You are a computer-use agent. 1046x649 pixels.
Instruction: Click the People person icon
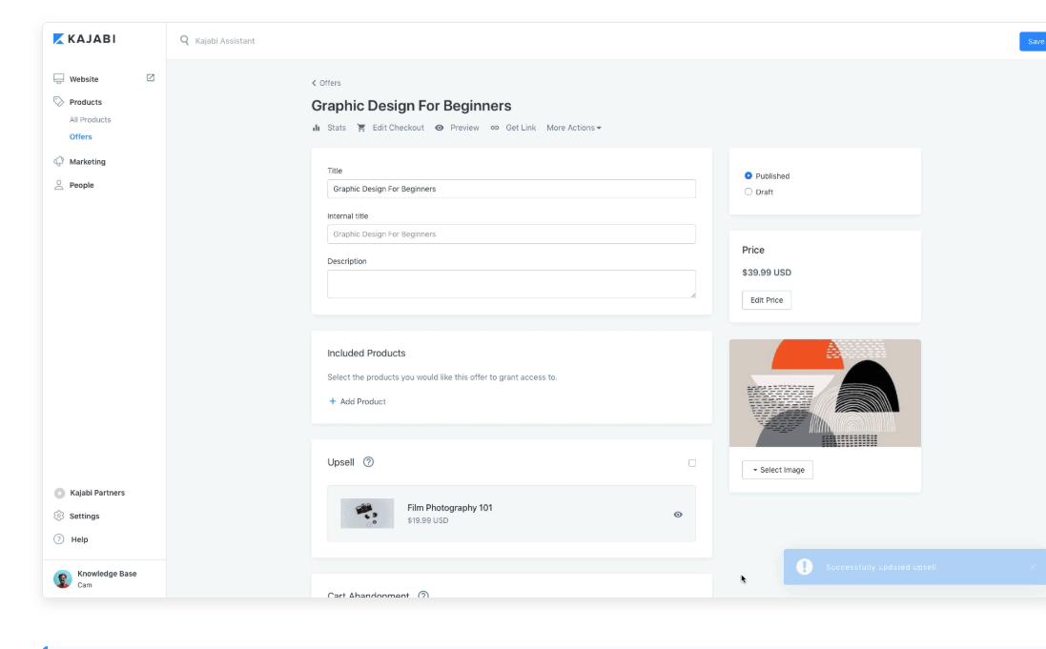click(59, 185)
